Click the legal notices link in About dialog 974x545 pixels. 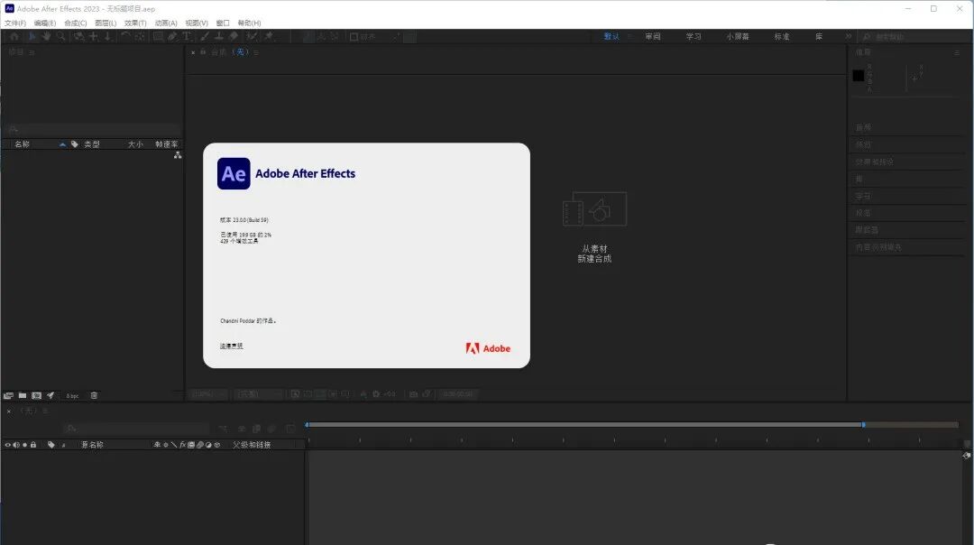(x=231, y=346)
